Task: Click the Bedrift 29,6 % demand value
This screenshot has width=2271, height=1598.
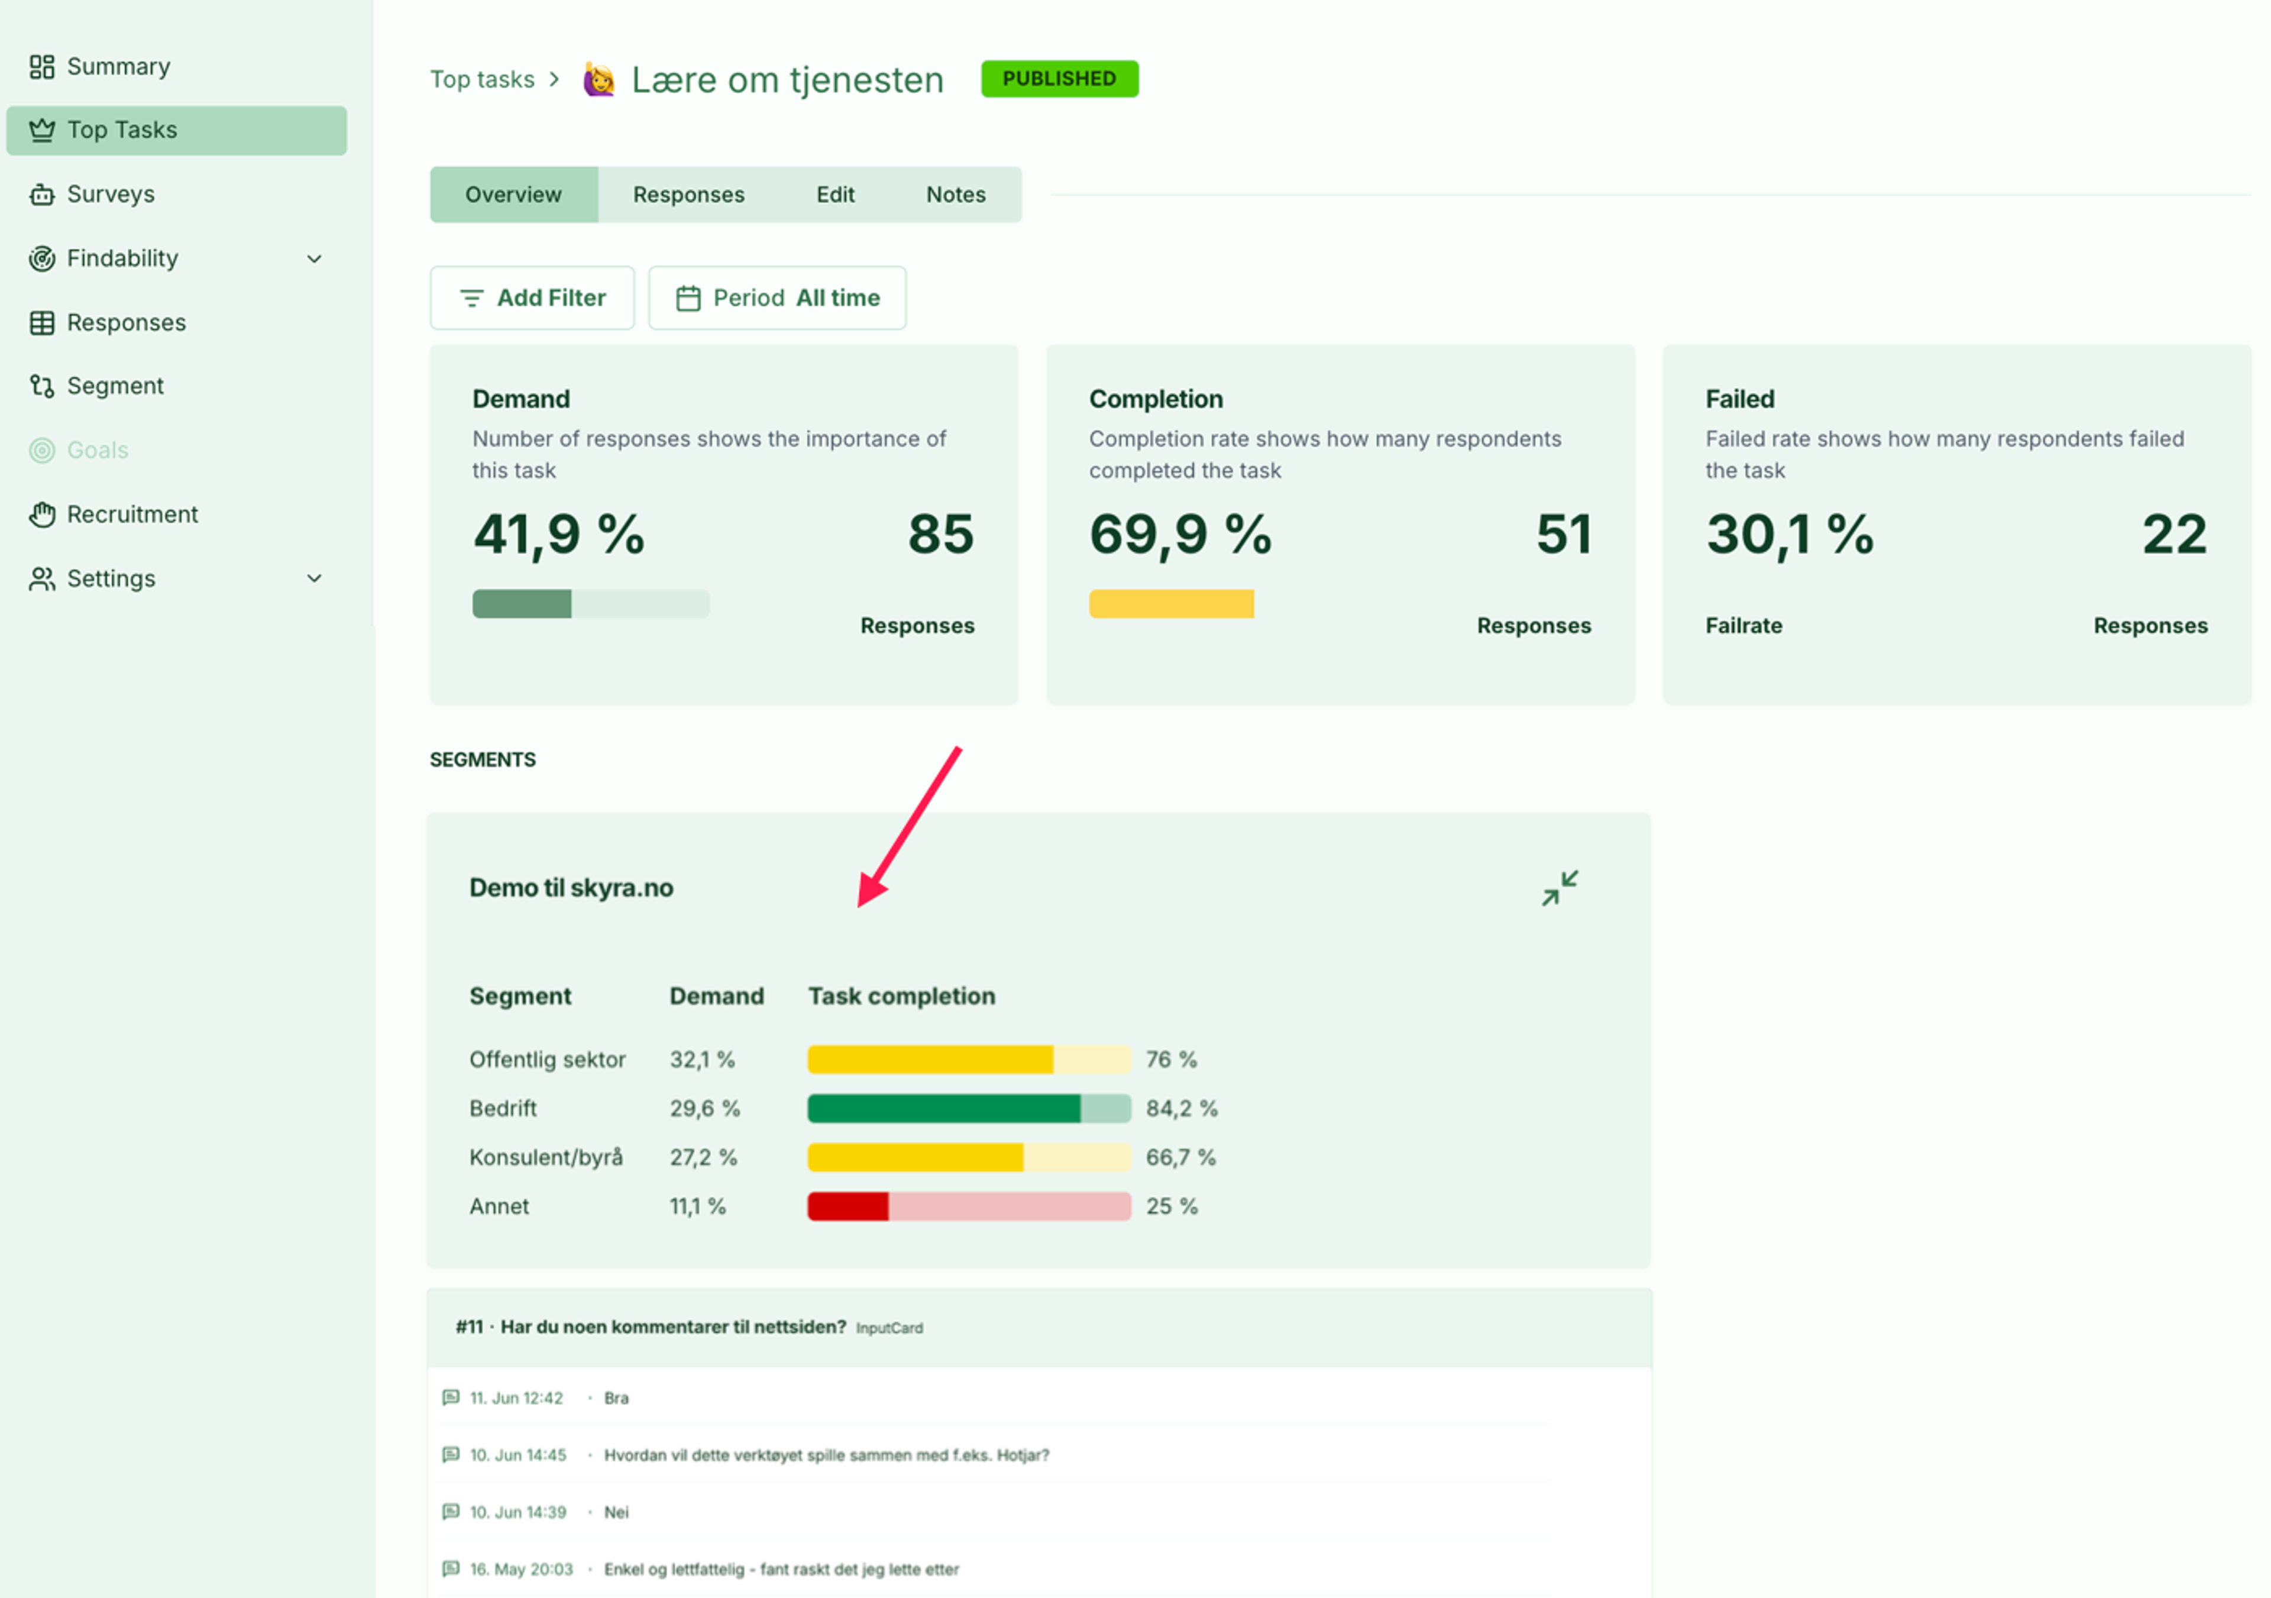Action: tap(704, 1108)
